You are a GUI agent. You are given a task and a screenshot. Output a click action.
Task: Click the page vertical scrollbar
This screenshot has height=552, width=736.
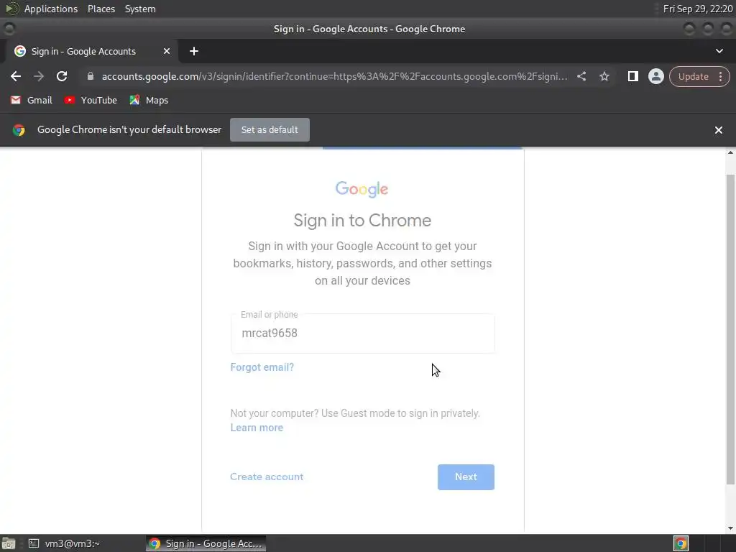coord(730,328)
